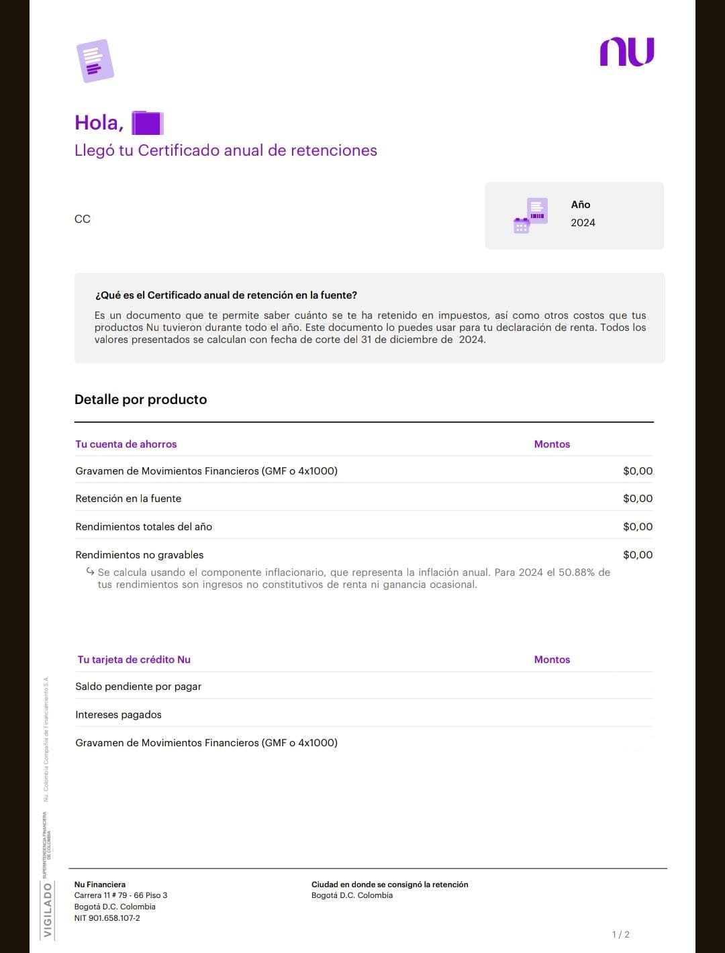Click the ¿Qué es el Certificado info box
This screenshot has height=953, width=725.
370,318
